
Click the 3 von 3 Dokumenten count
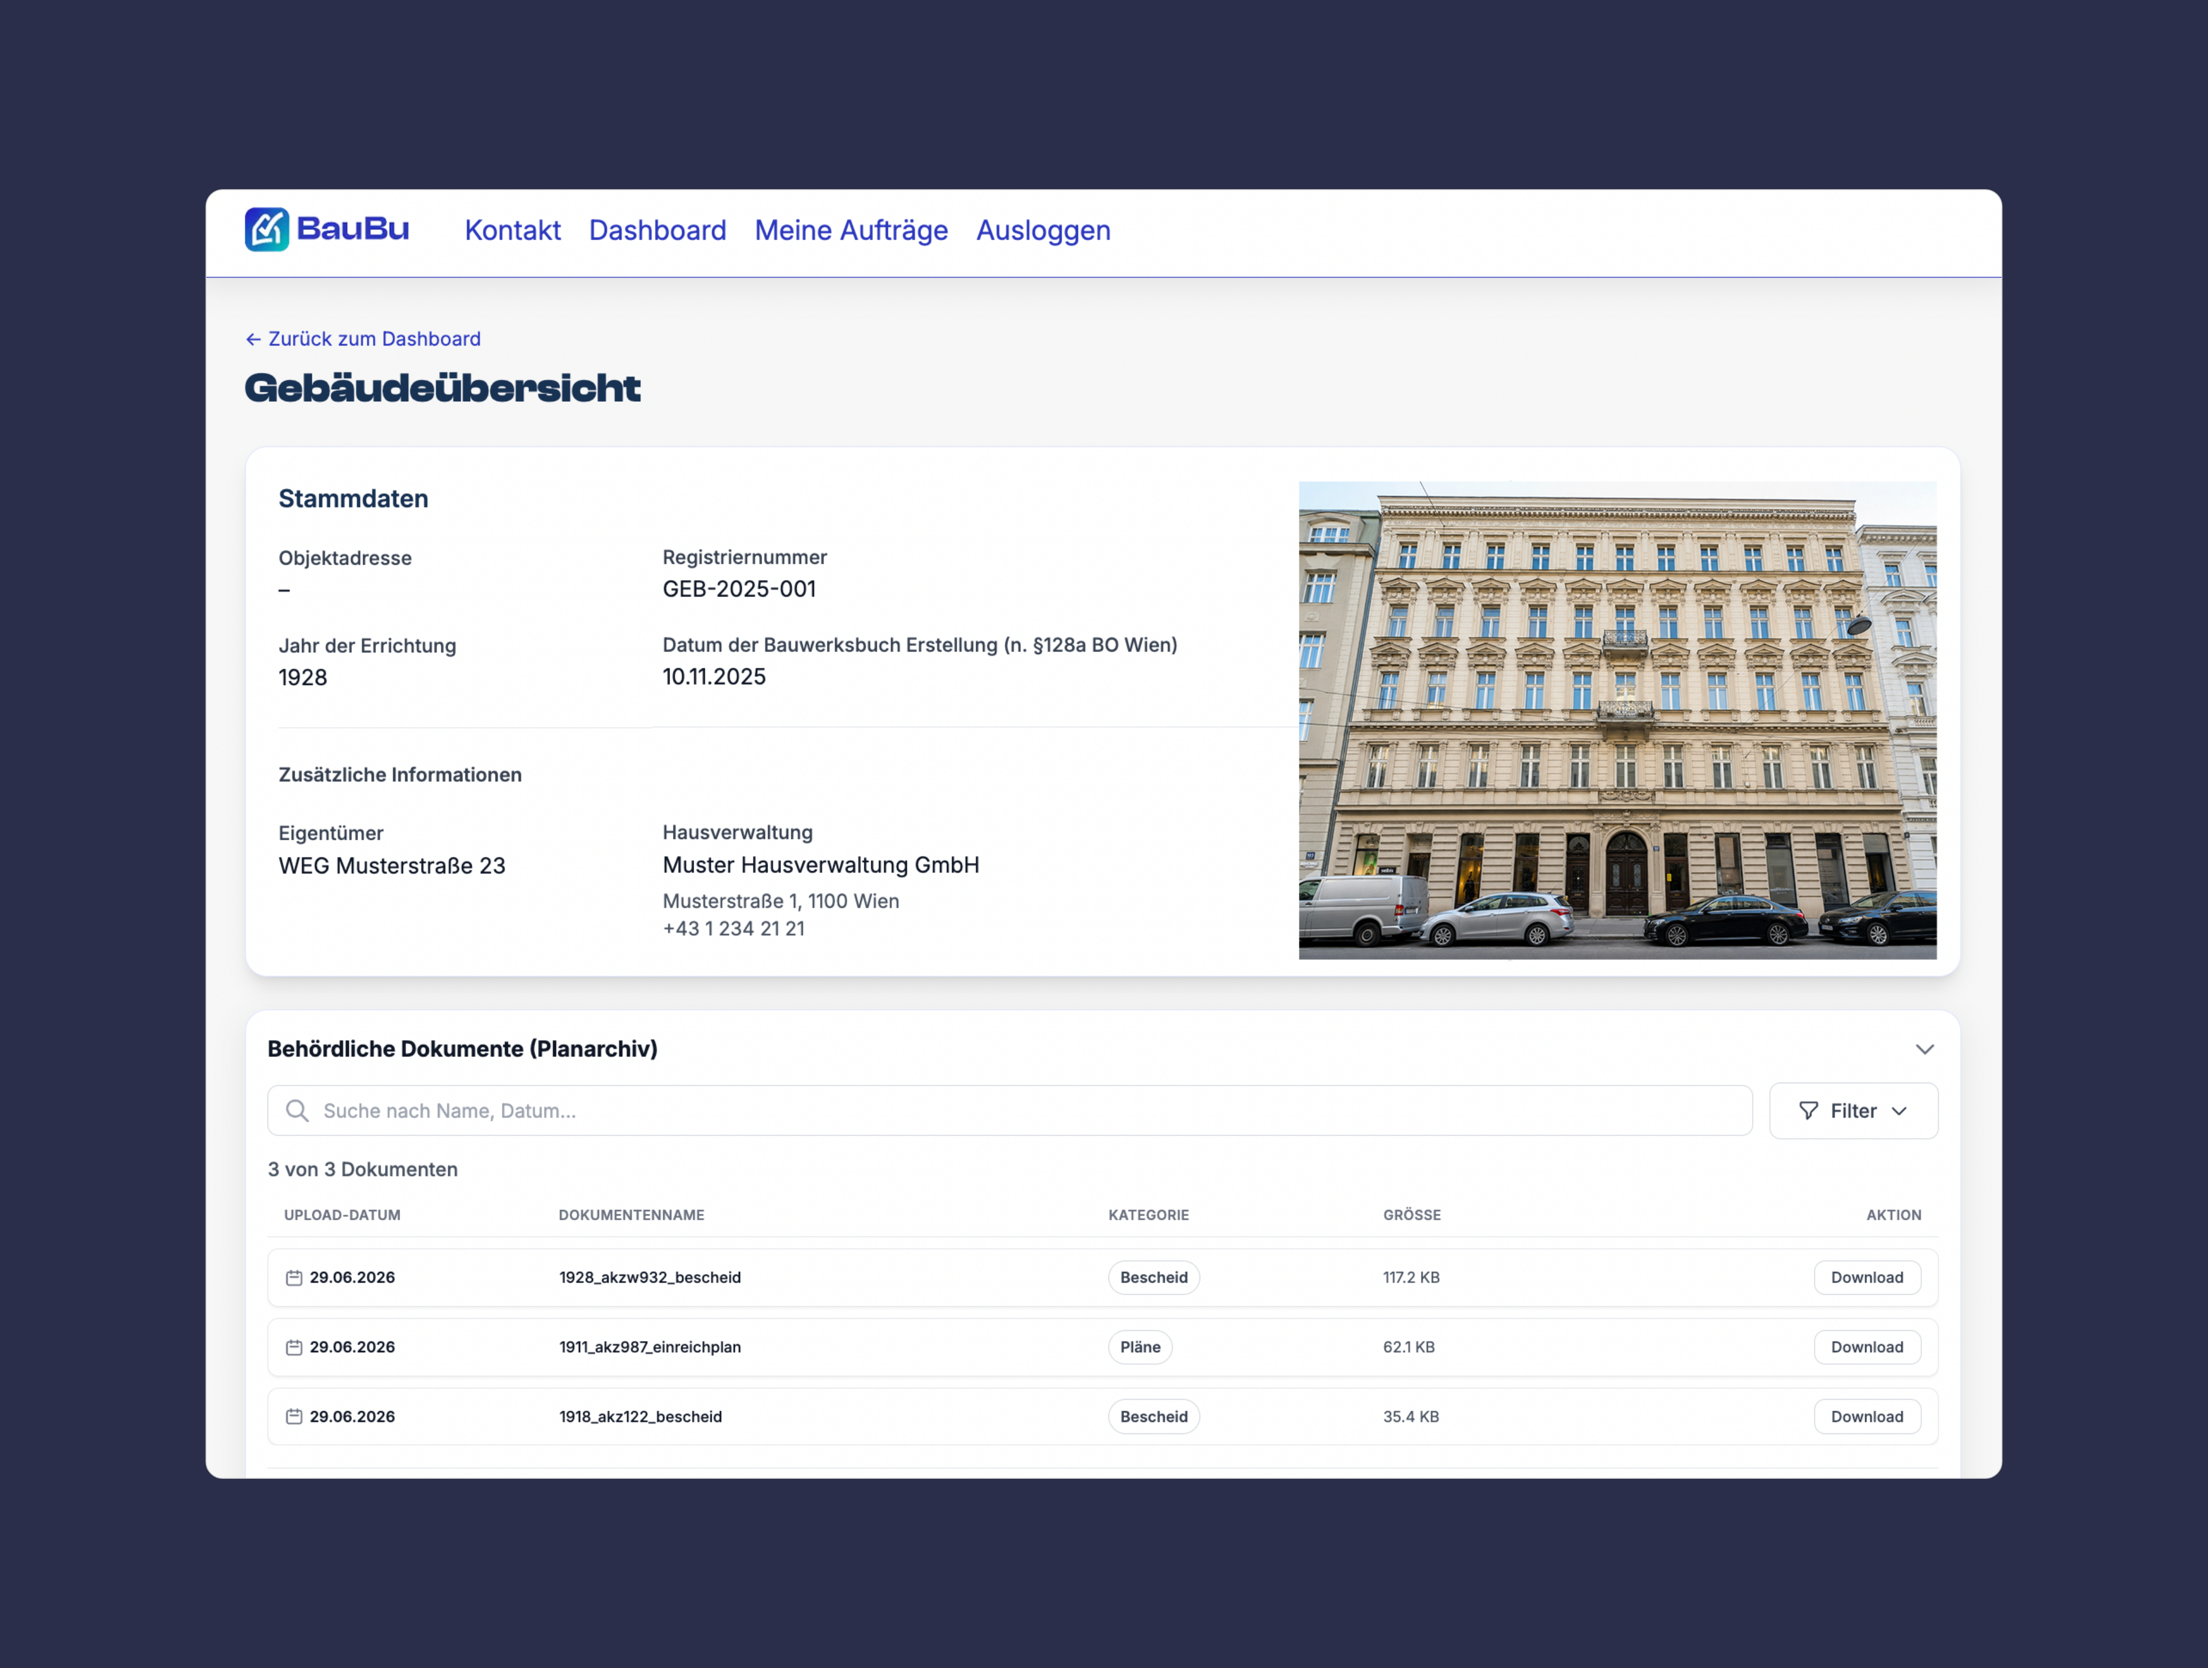pos(362,1170)
